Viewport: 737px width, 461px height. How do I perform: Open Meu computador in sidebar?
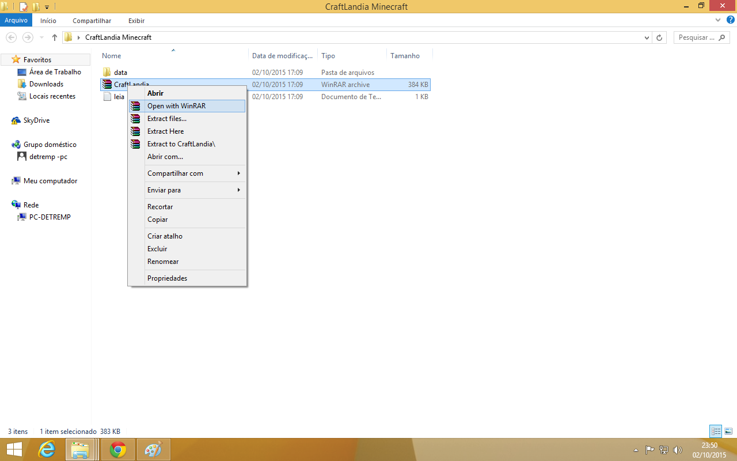coord(50,181)
